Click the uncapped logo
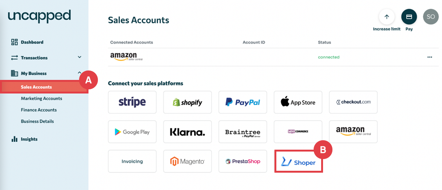The width and height of the screenshot is (442, 190). tap(39, 16)
